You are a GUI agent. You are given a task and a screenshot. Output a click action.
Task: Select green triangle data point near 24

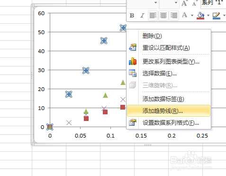pyautogui.click(x=123, y=83)
